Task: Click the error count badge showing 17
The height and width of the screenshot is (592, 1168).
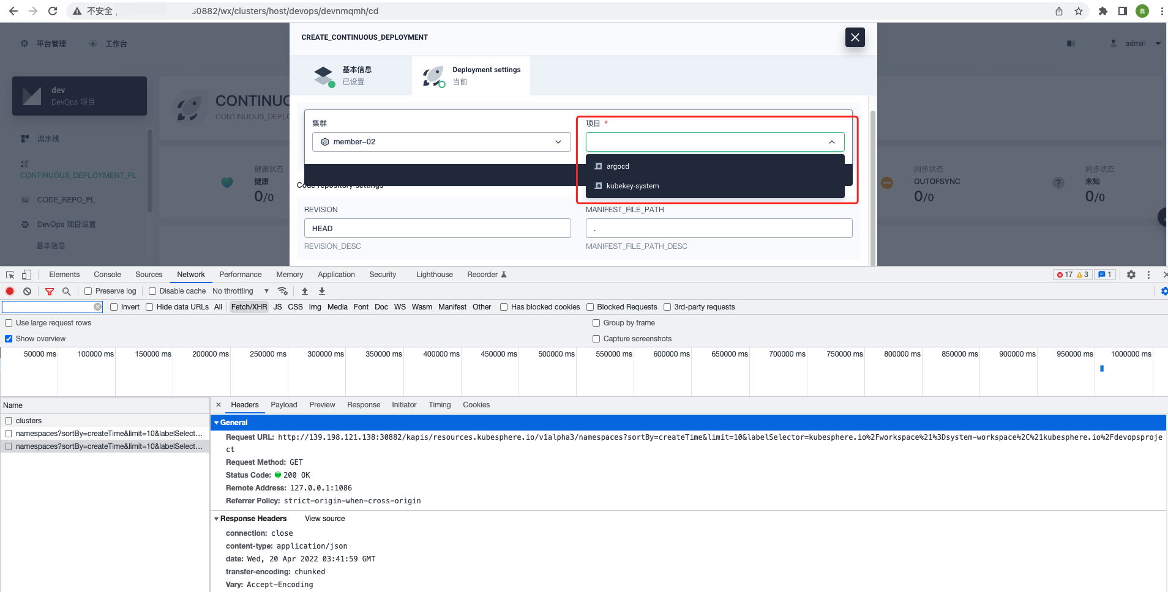Action: [1064, 275]
